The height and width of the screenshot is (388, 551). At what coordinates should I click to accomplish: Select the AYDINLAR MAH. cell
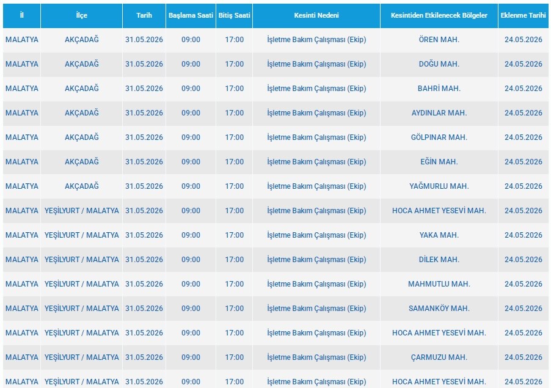[x=439, y=113]
